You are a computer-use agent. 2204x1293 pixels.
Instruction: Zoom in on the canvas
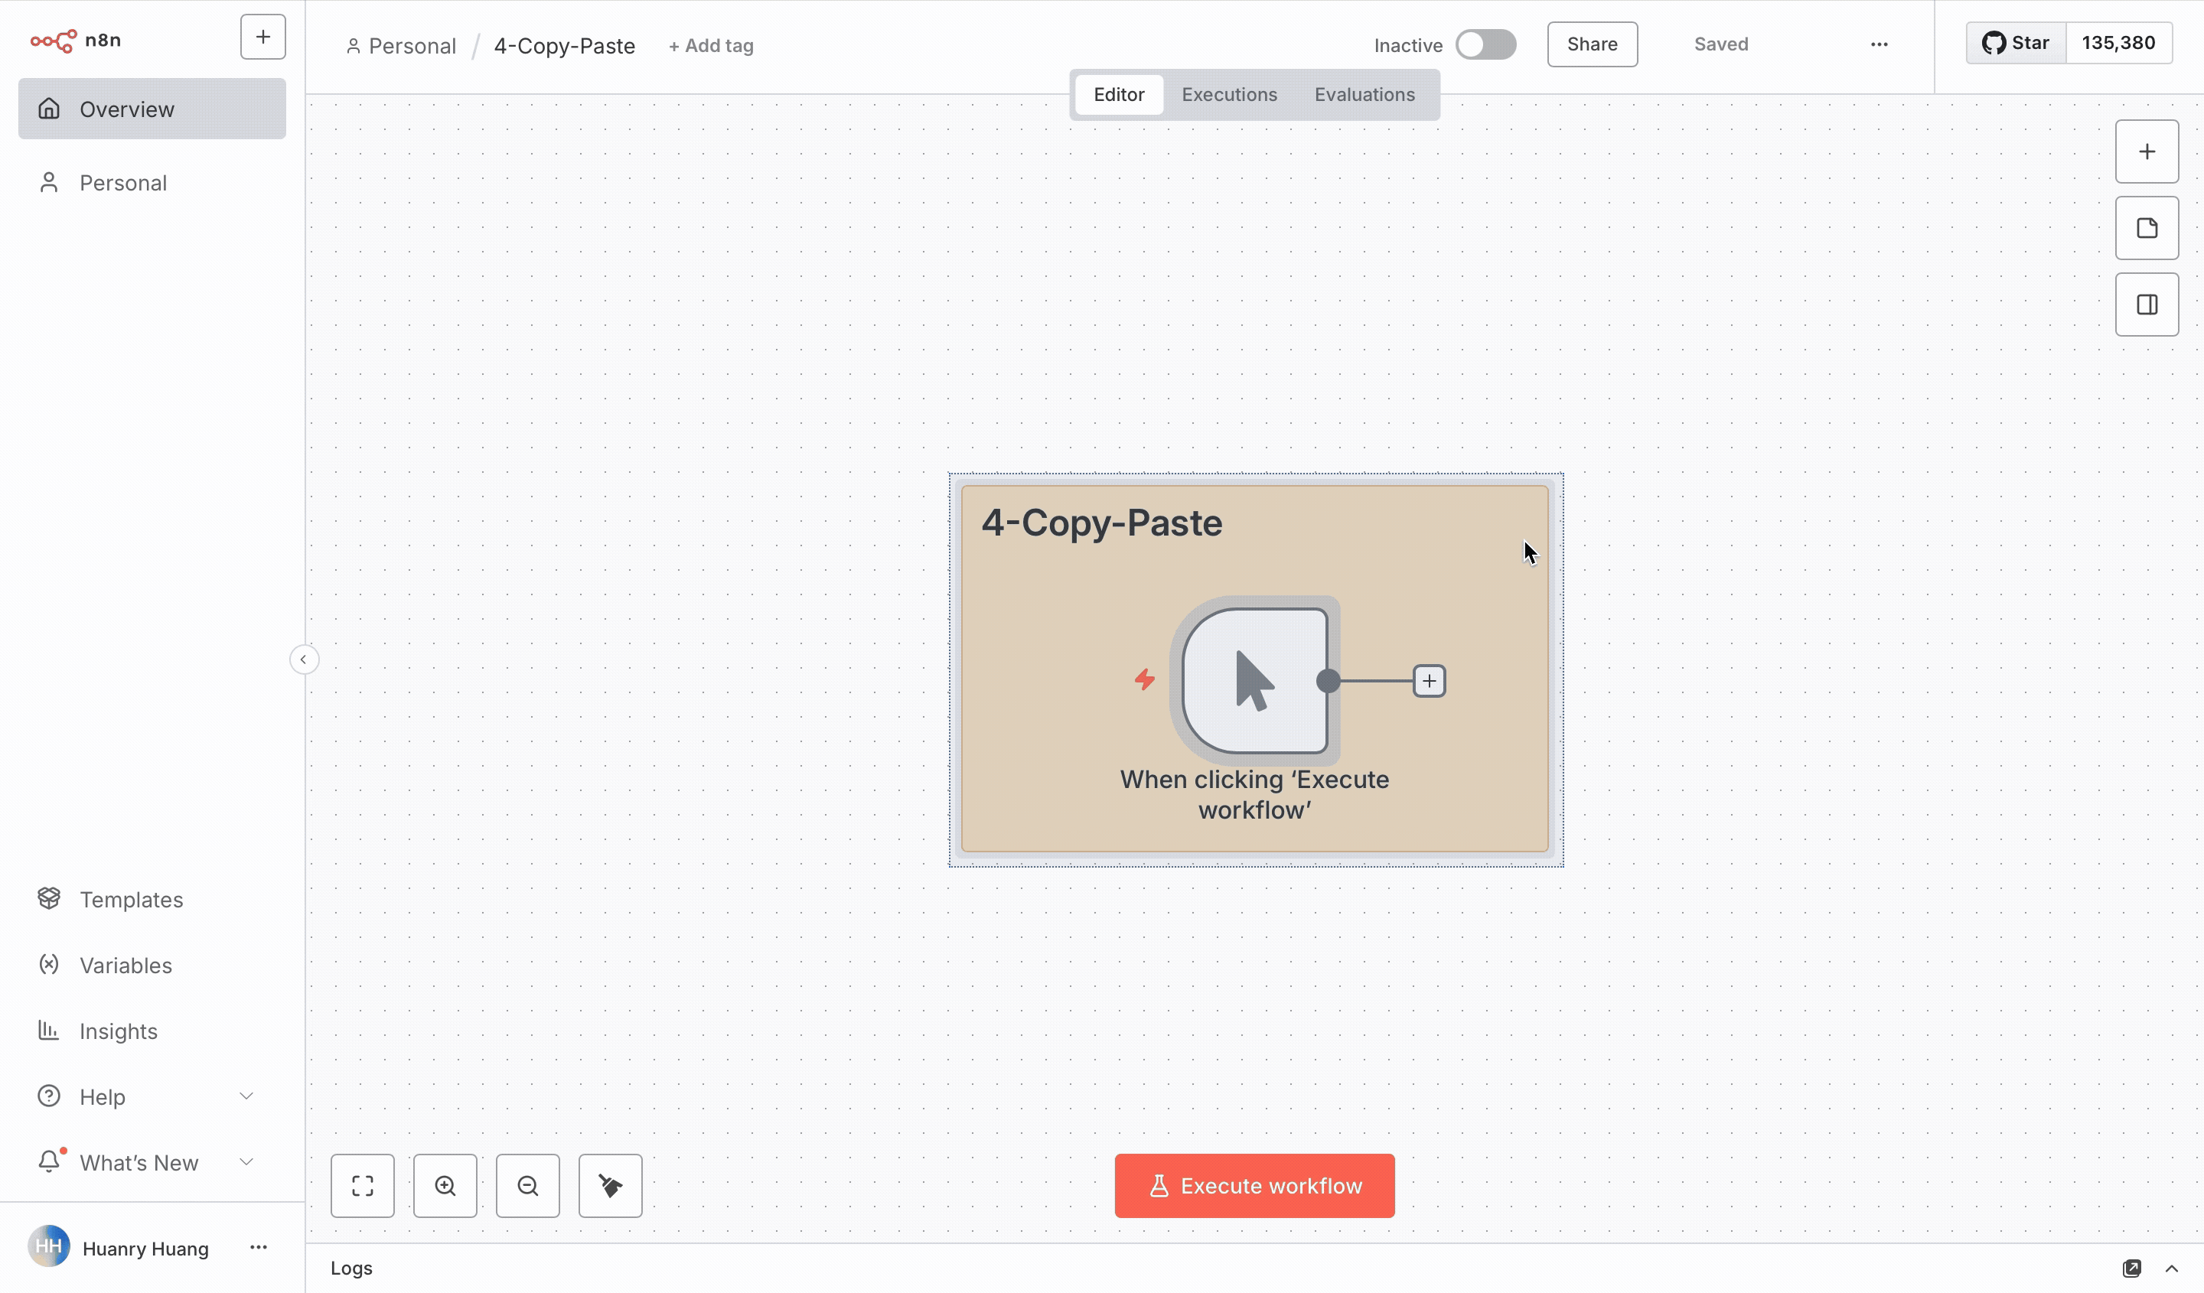tap(445, 1187)
